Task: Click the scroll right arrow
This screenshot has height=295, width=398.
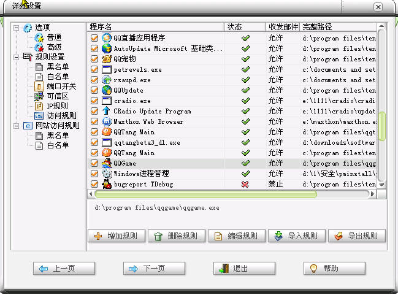Action: [x=373, y=194]
